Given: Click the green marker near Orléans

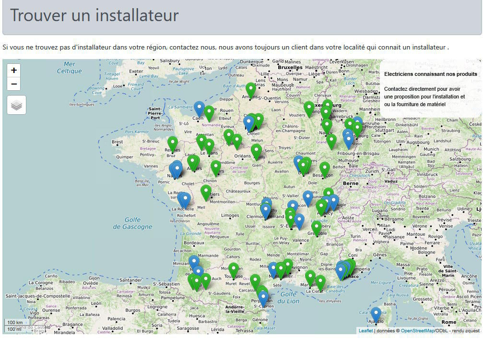Looking at the screenshot, I should coord(256,152).
